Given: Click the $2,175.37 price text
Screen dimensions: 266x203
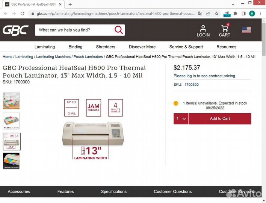Looking at the screenshot, I should click(187, 68).
